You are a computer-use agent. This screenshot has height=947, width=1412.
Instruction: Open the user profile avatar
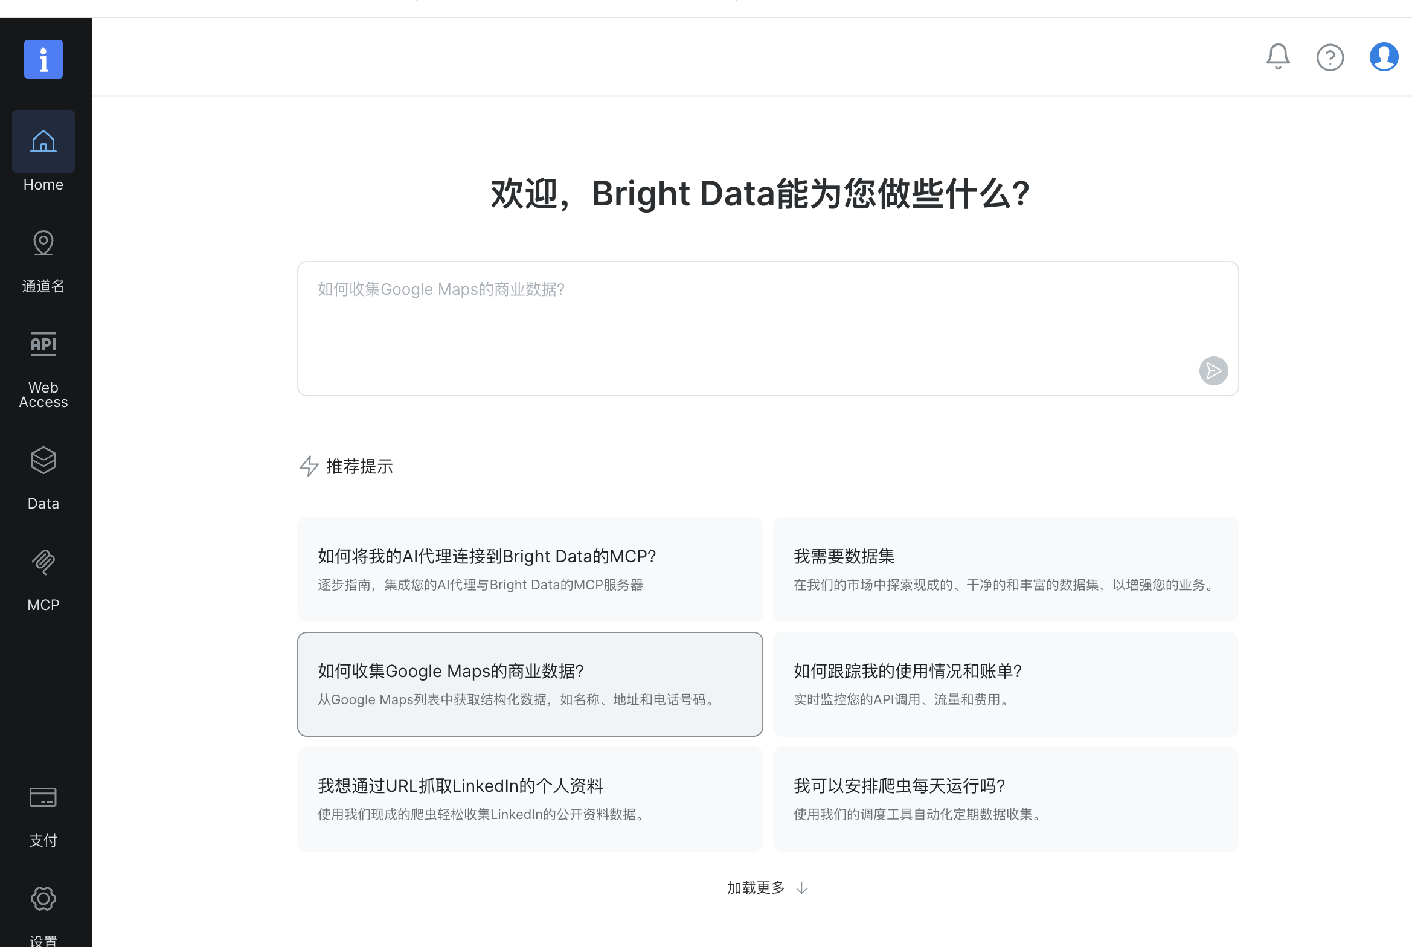[1384, 57]
